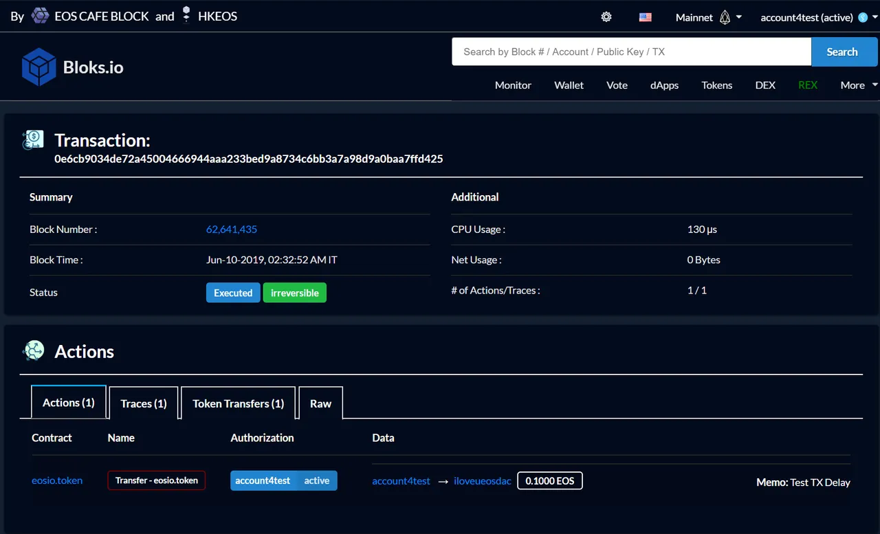
Task: Switch to the Traces (1) tab
Action: point(144,403)
